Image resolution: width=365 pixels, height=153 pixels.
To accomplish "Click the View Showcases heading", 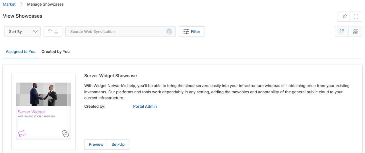I will click(22, 16).
